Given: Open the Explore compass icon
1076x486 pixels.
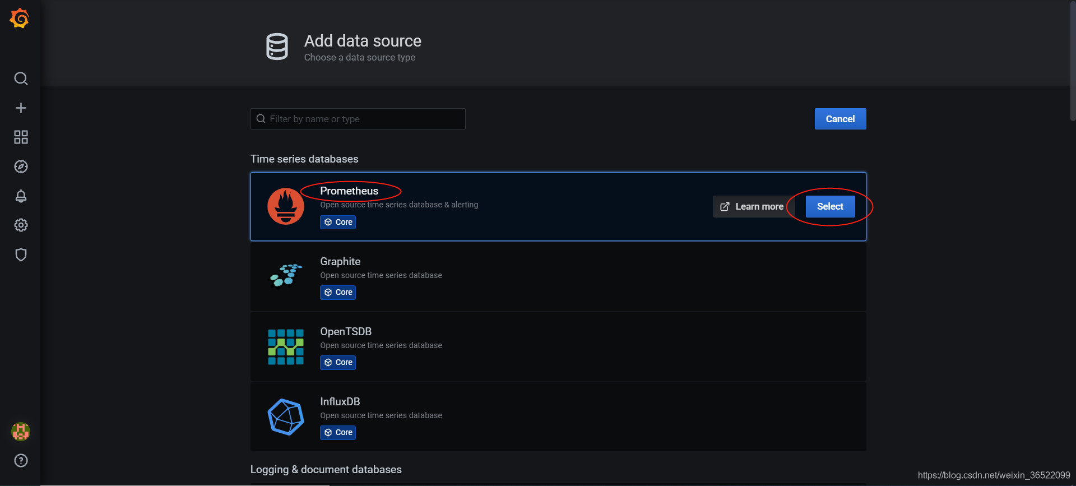Looking at the screenshot, I should (21, 166).
